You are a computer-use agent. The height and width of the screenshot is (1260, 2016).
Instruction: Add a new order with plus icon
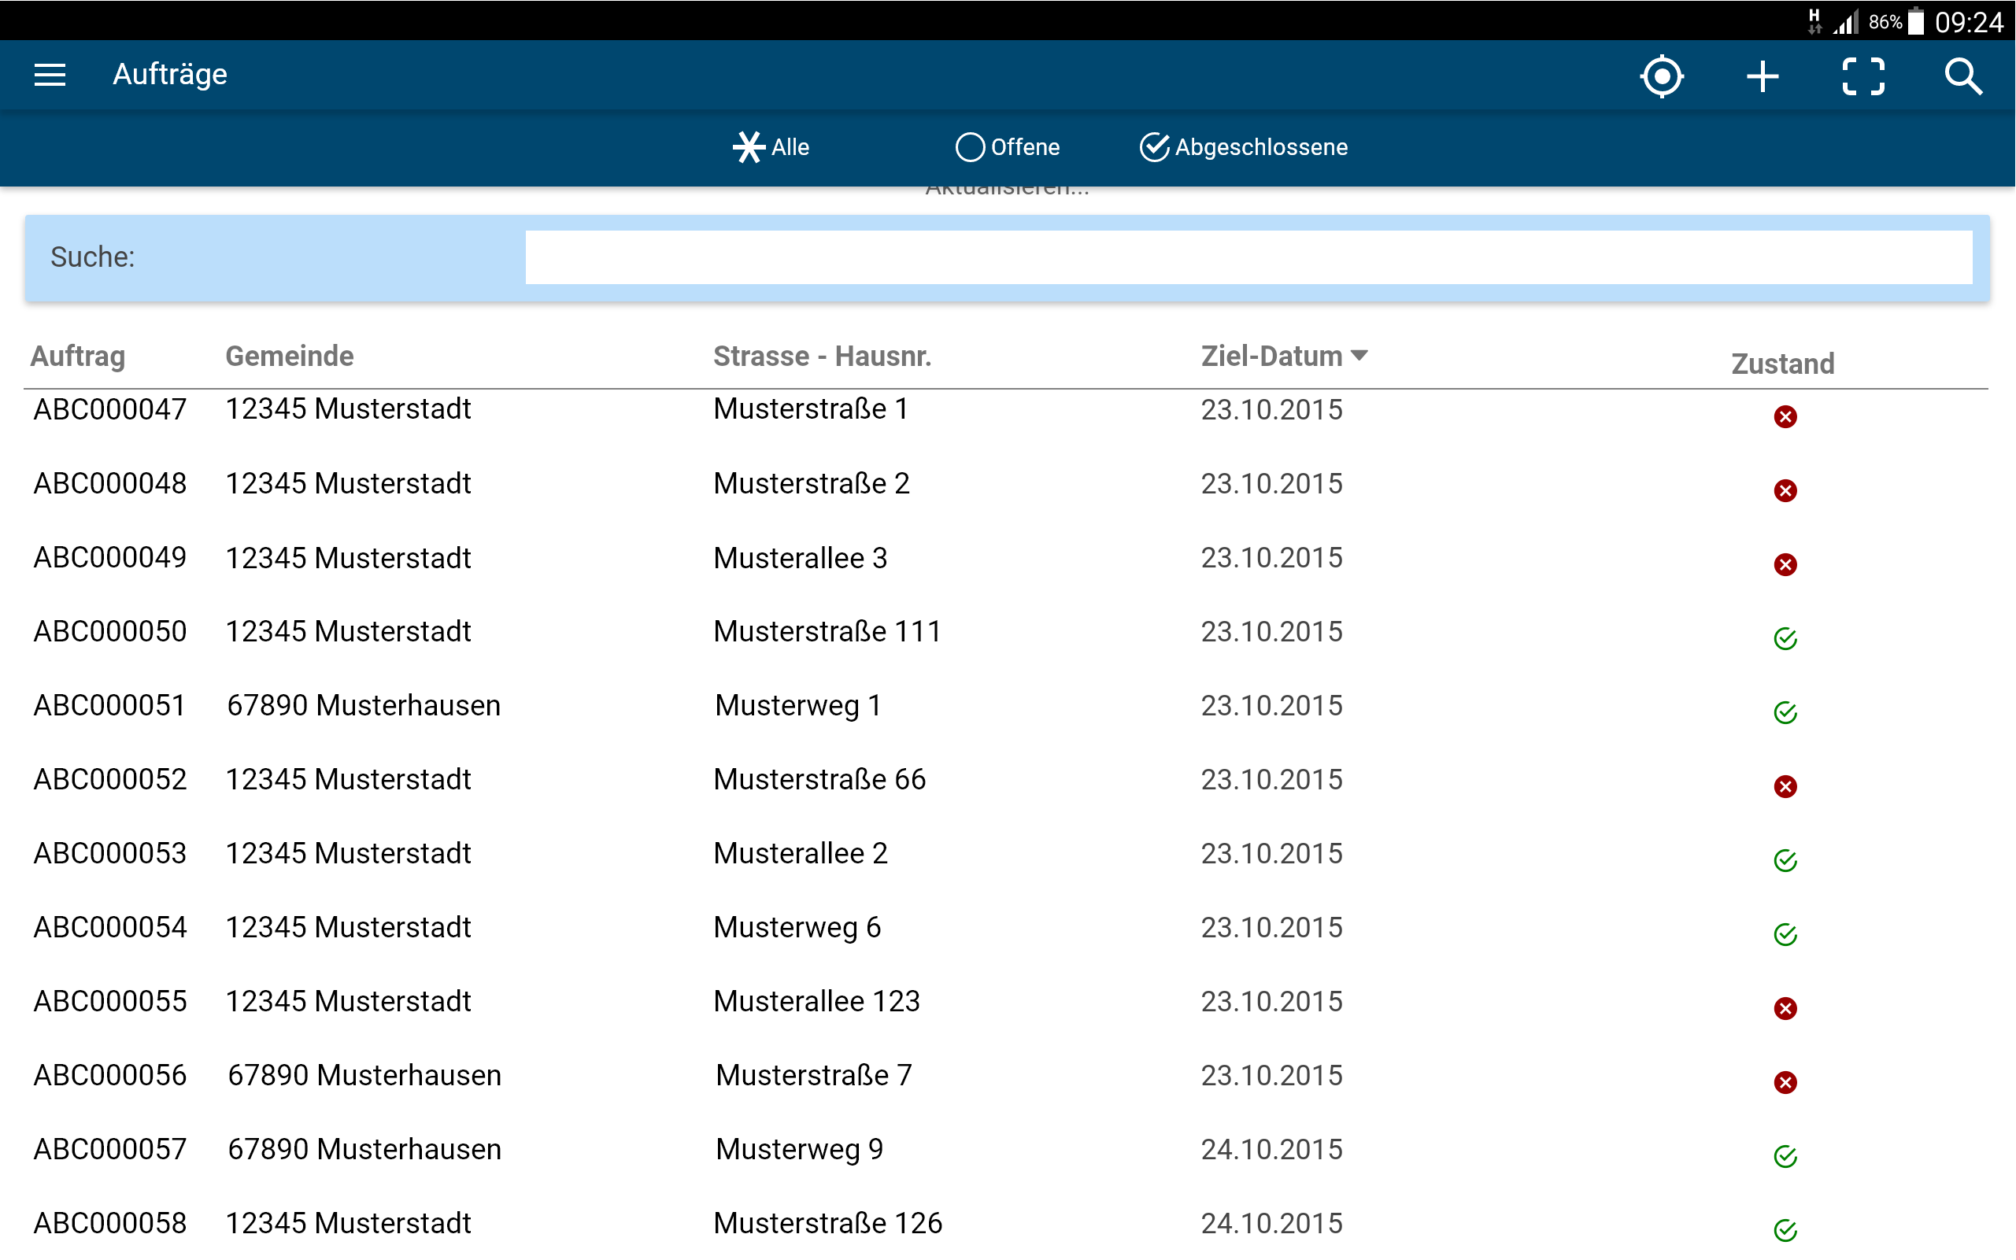(1763, 76)
